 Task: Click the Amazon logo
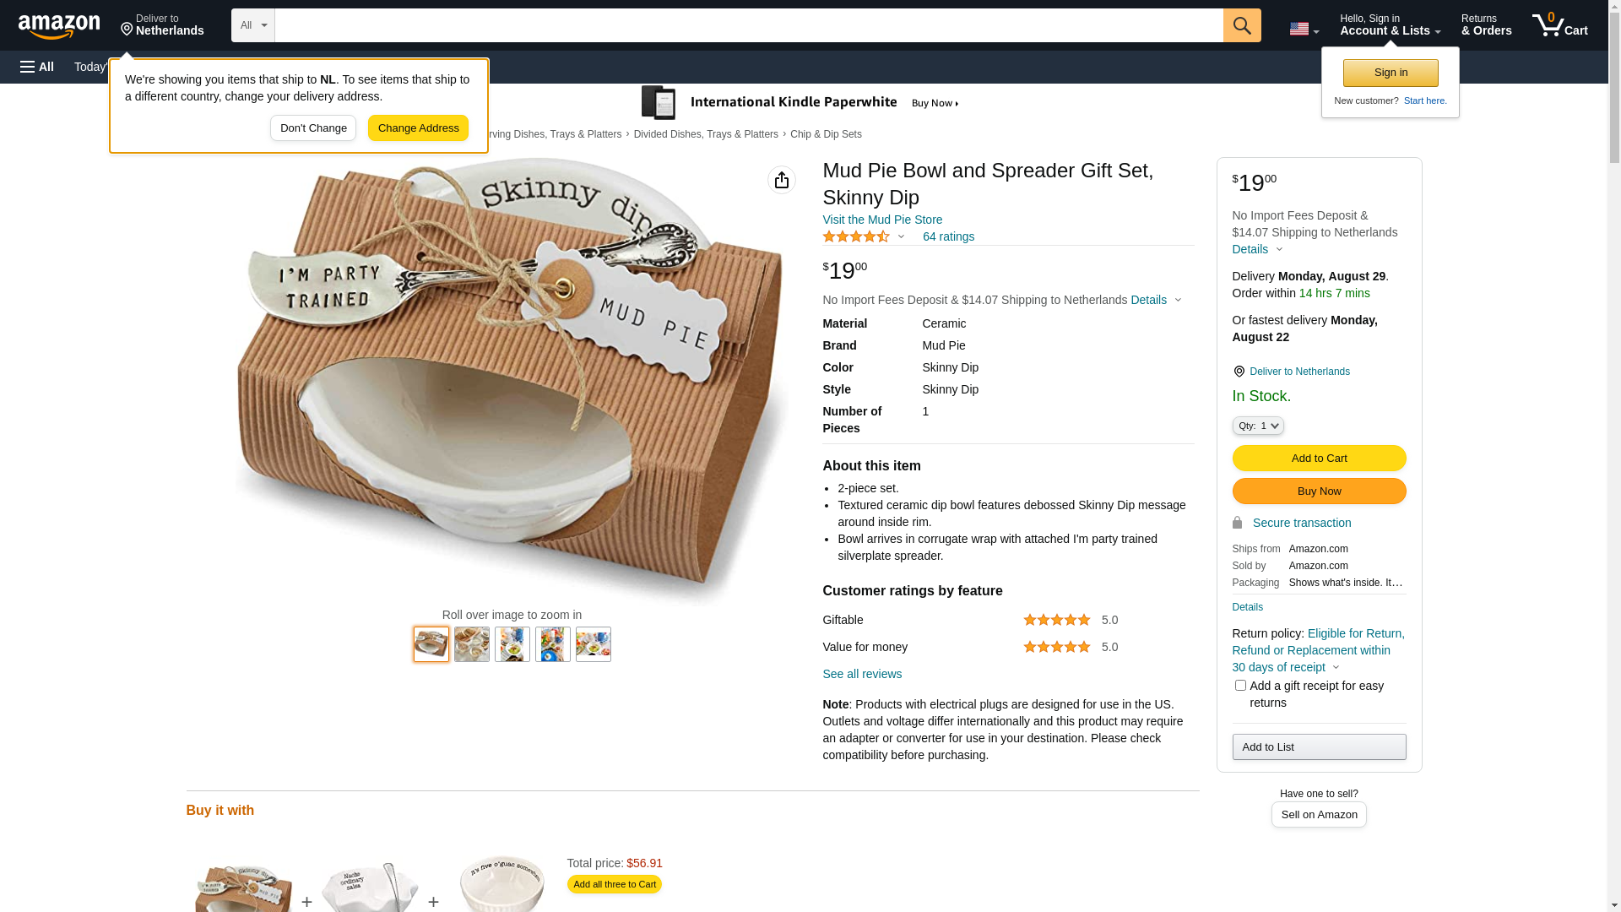click(59, 26)
